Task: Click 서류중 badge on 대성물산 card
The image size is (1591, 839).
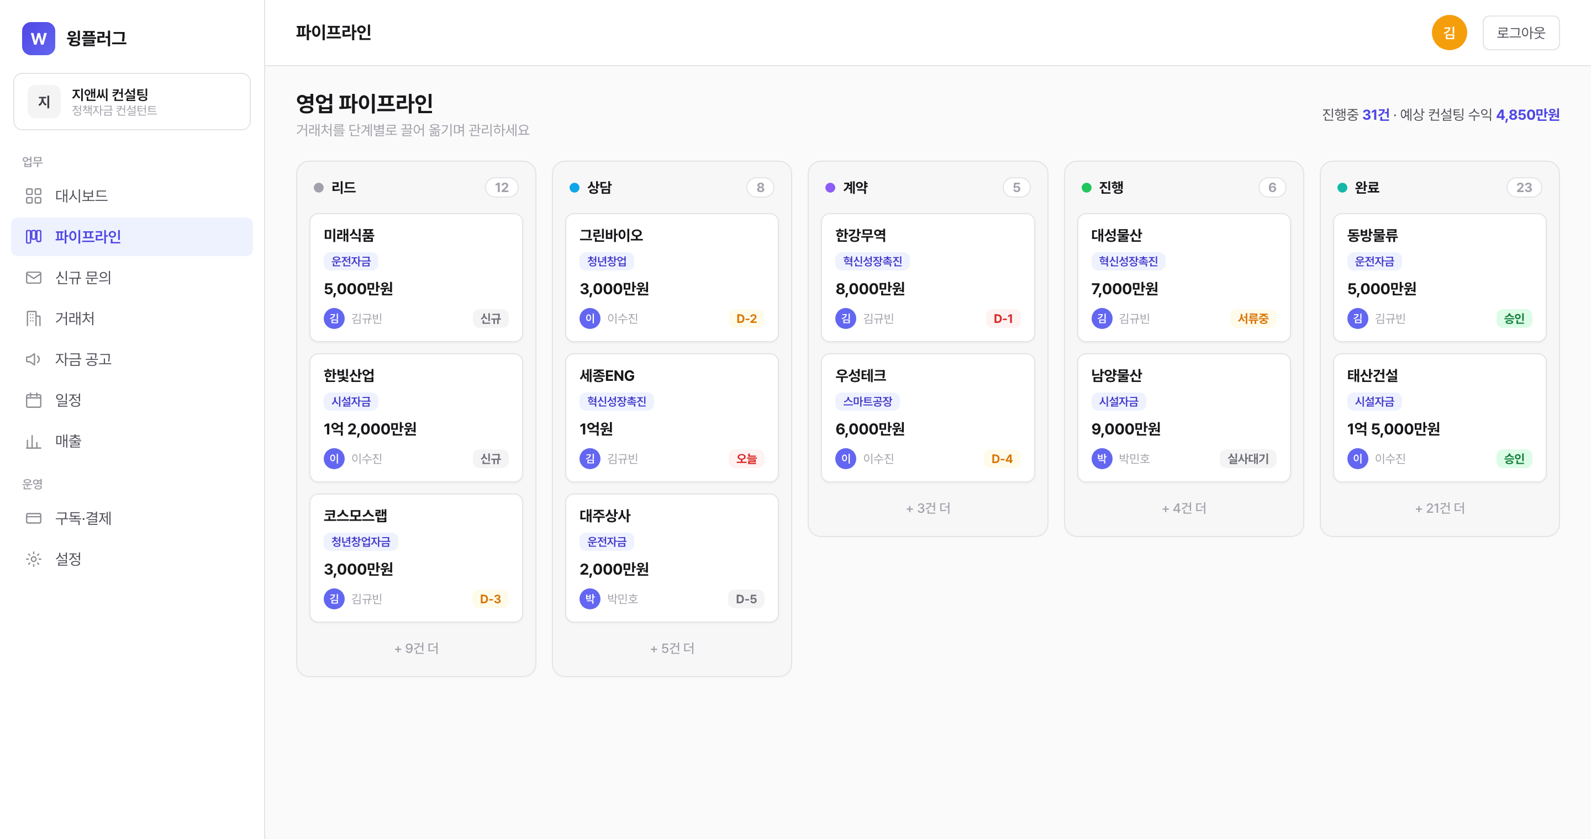Action: 1252,318
